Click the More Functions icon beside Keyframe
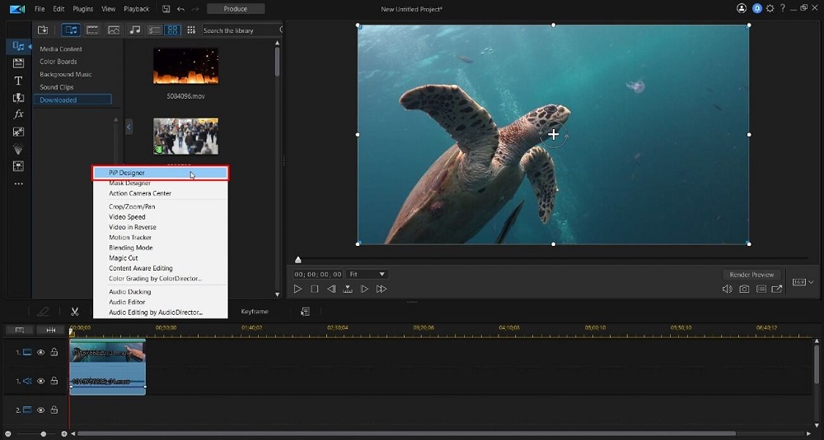The height and width of the screenshot is (440, 824). [x=305, y=312]
